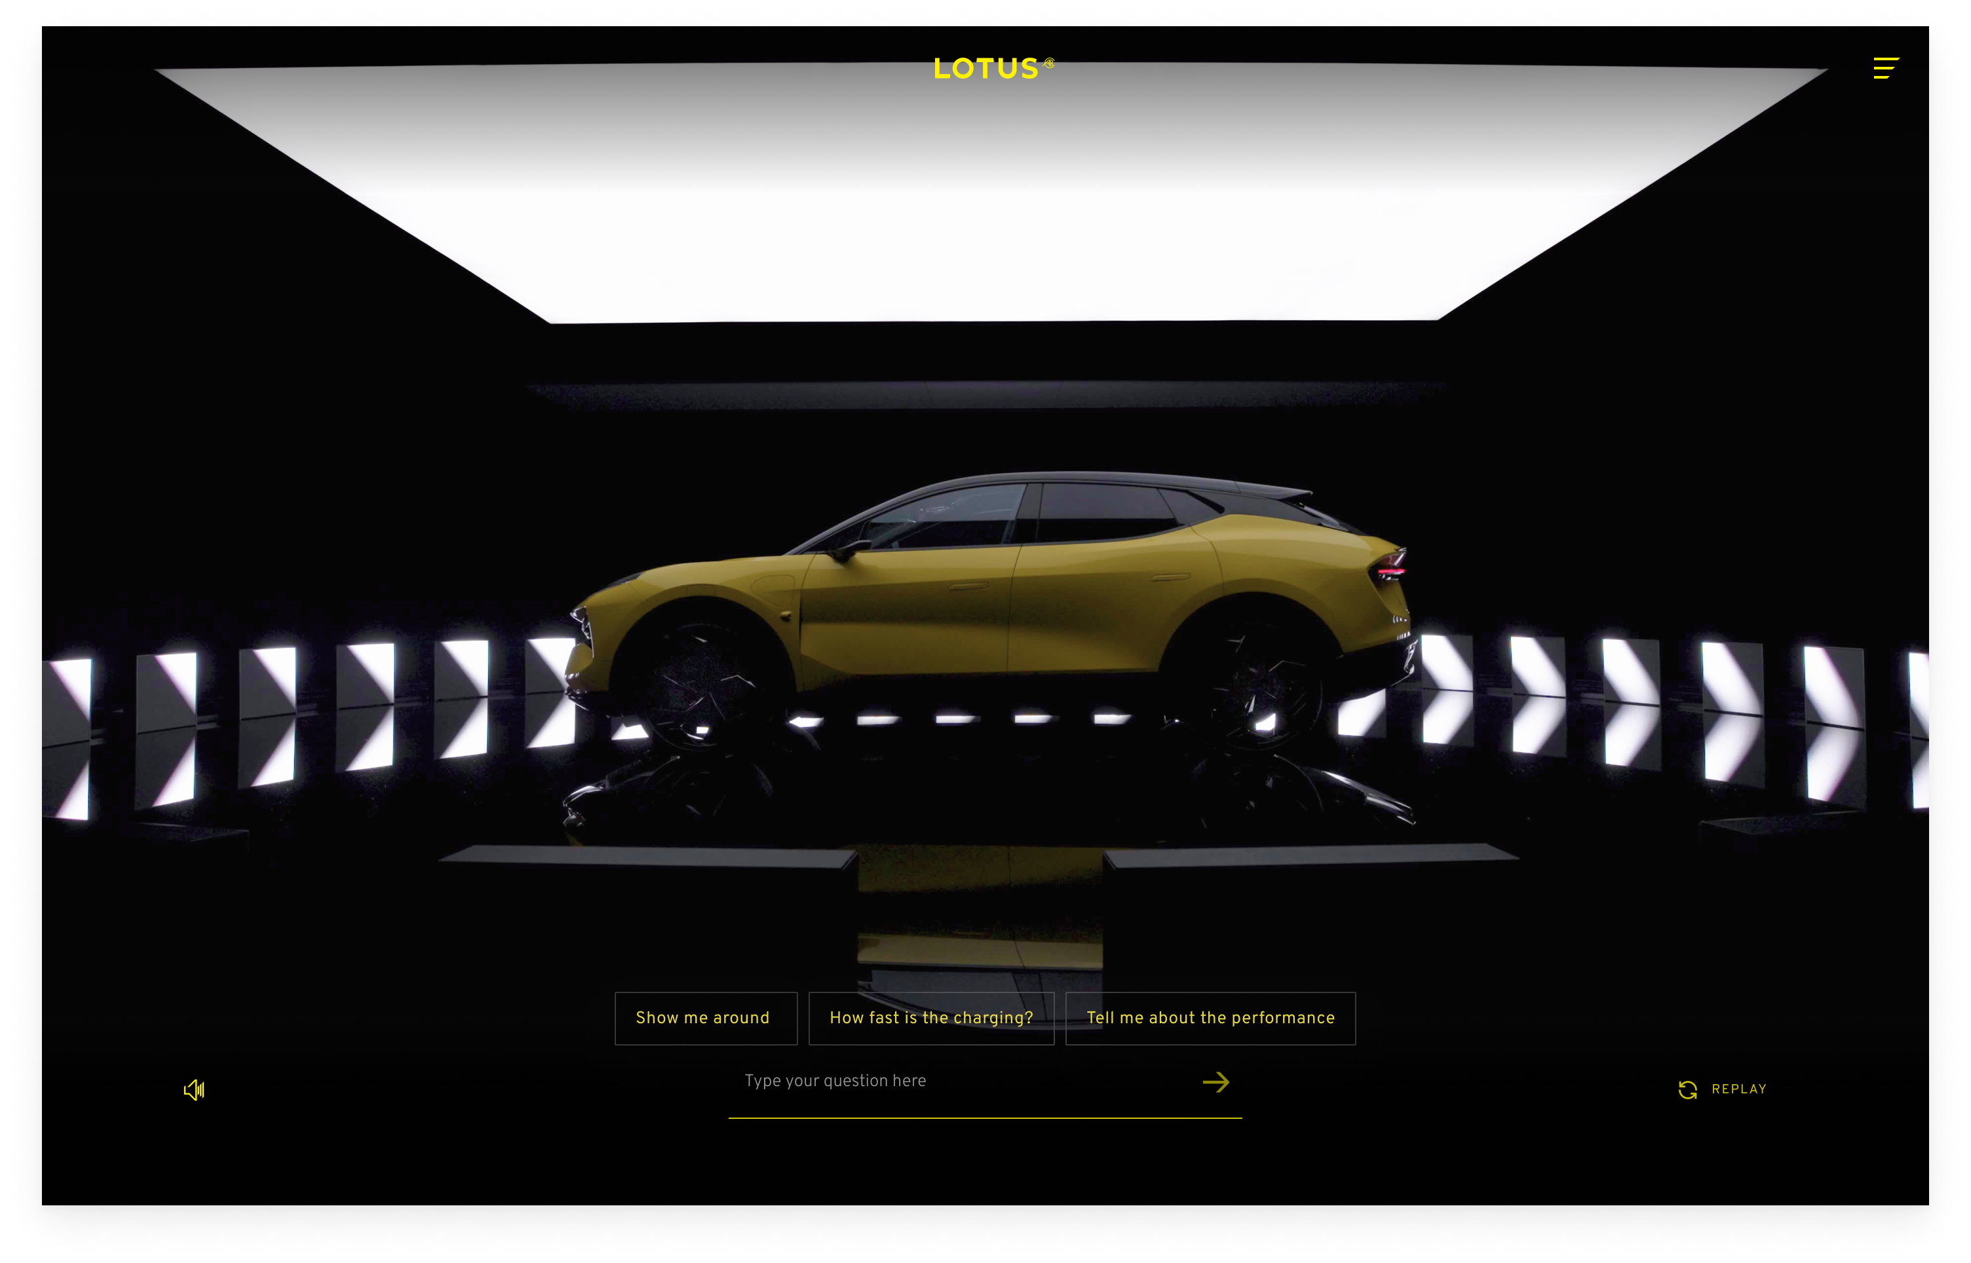Submit your question with the arrow icon
Image resolution: width=1971 pixels, height=1263 pixels.
pos(1217,1083)
